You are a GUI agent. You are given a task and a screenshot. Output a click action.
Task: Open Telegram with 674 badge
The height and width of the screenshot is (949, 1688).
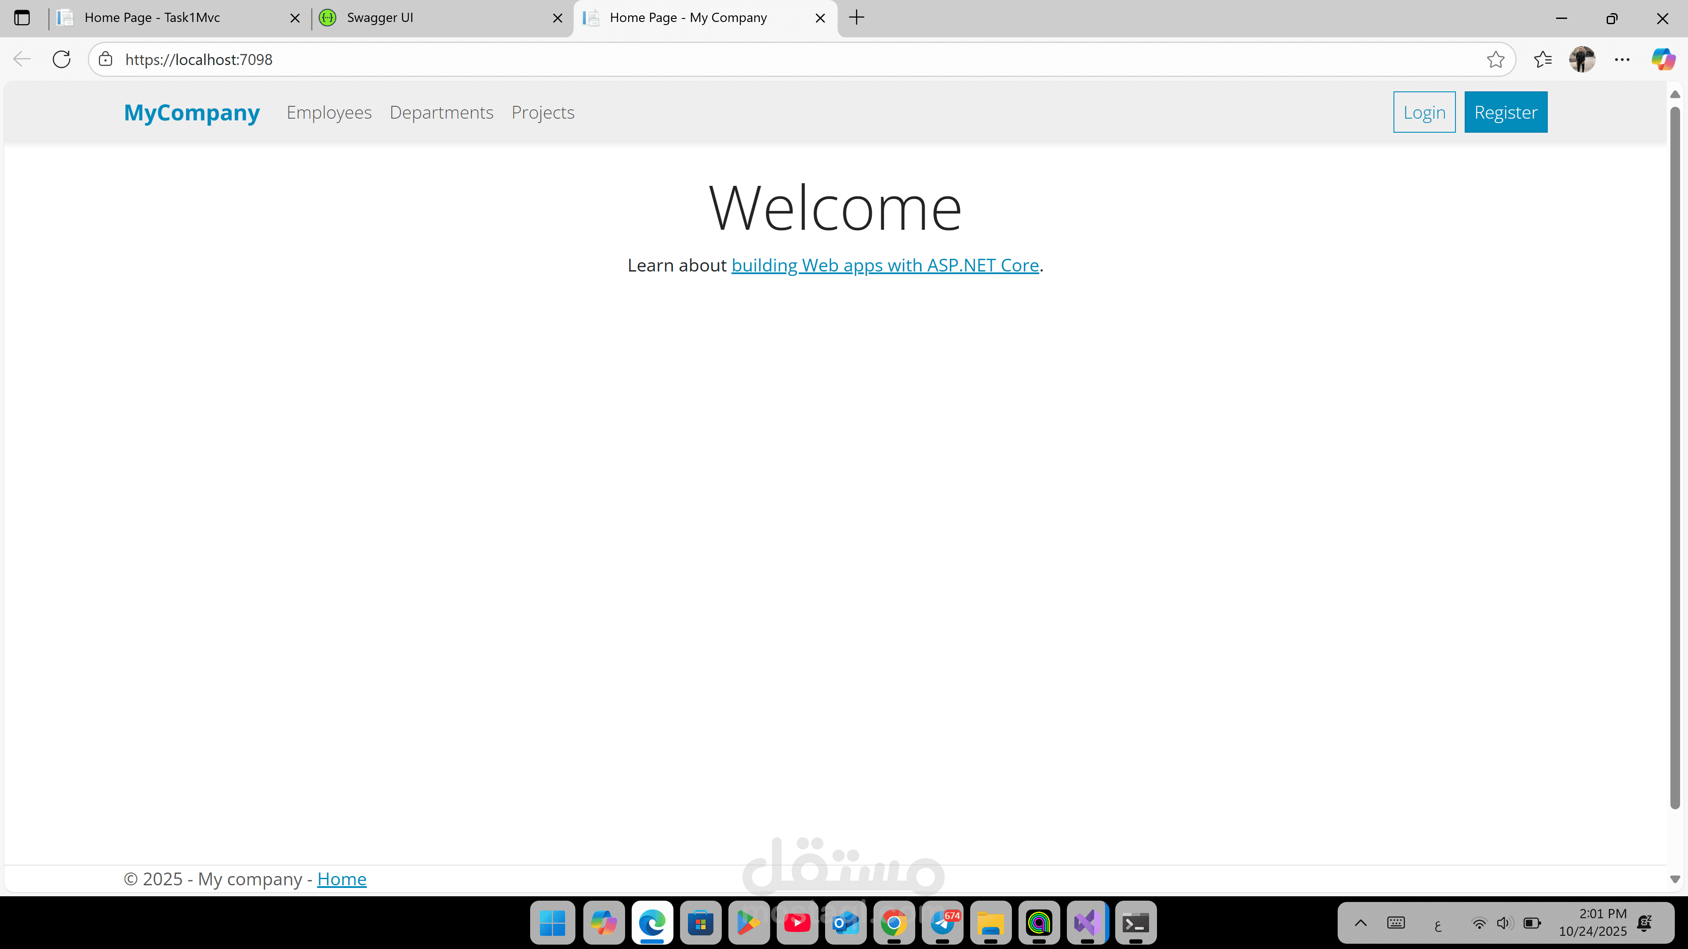pyautogui.click(x=942, y=923)
